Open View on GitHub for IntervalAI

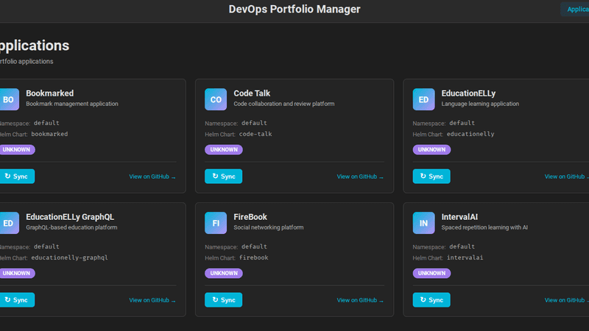567,300
